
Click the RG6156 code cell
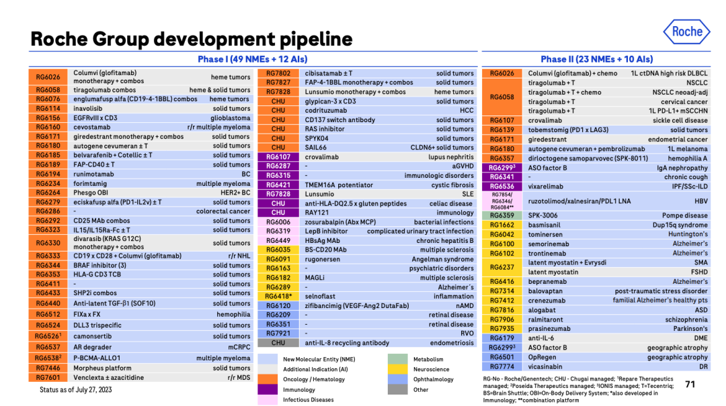pos(48,118)
